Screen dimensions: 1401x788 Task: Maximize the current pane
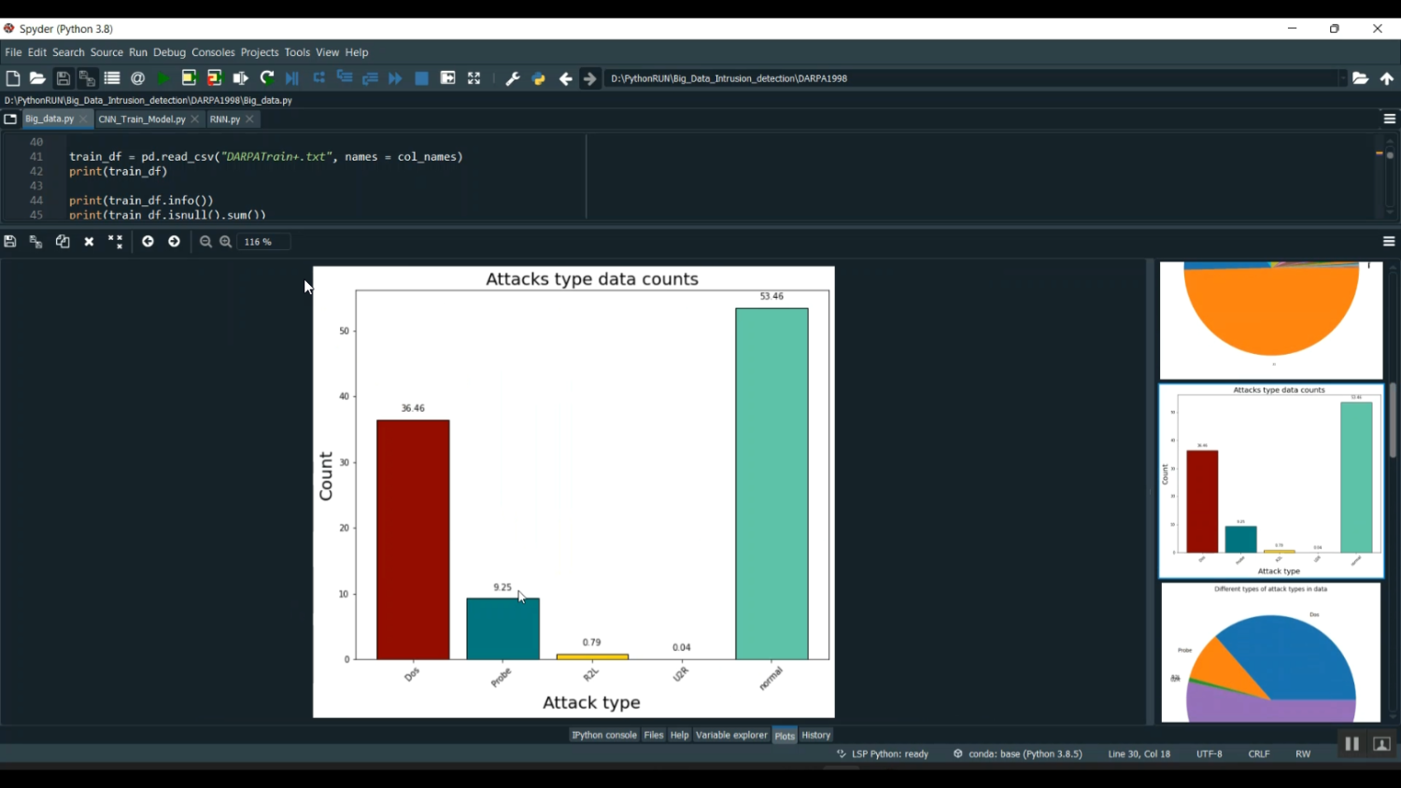(474, 79)
